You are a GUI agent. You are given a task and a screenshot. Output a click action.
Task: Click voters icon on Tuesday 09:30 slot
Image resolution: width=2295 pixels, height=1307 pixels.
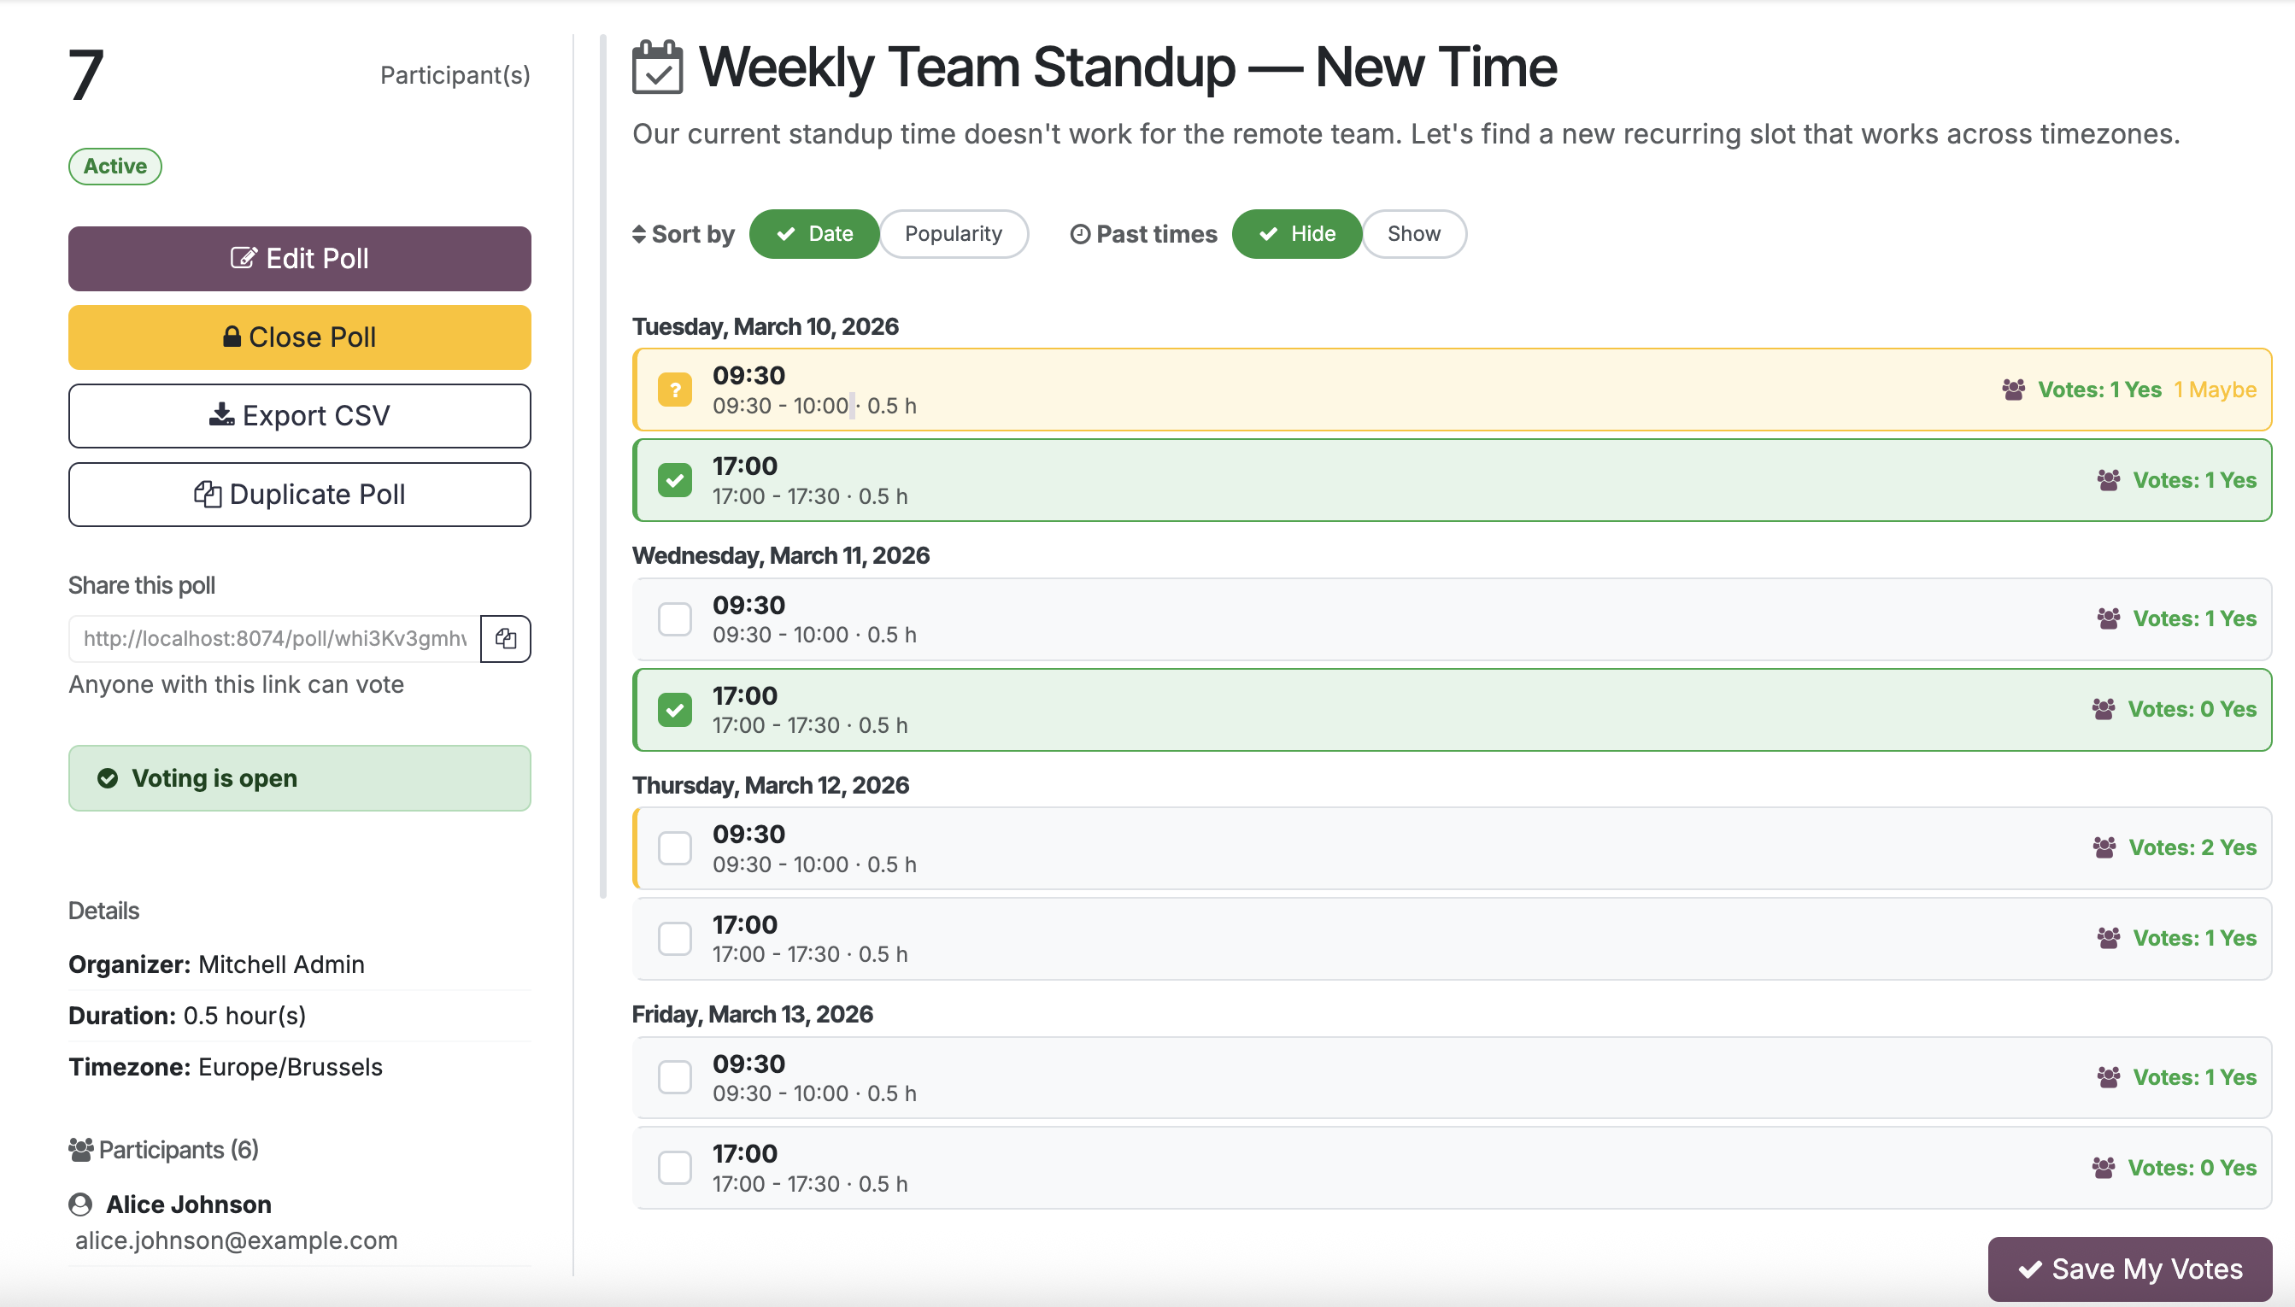click(x=2013, y=390)
